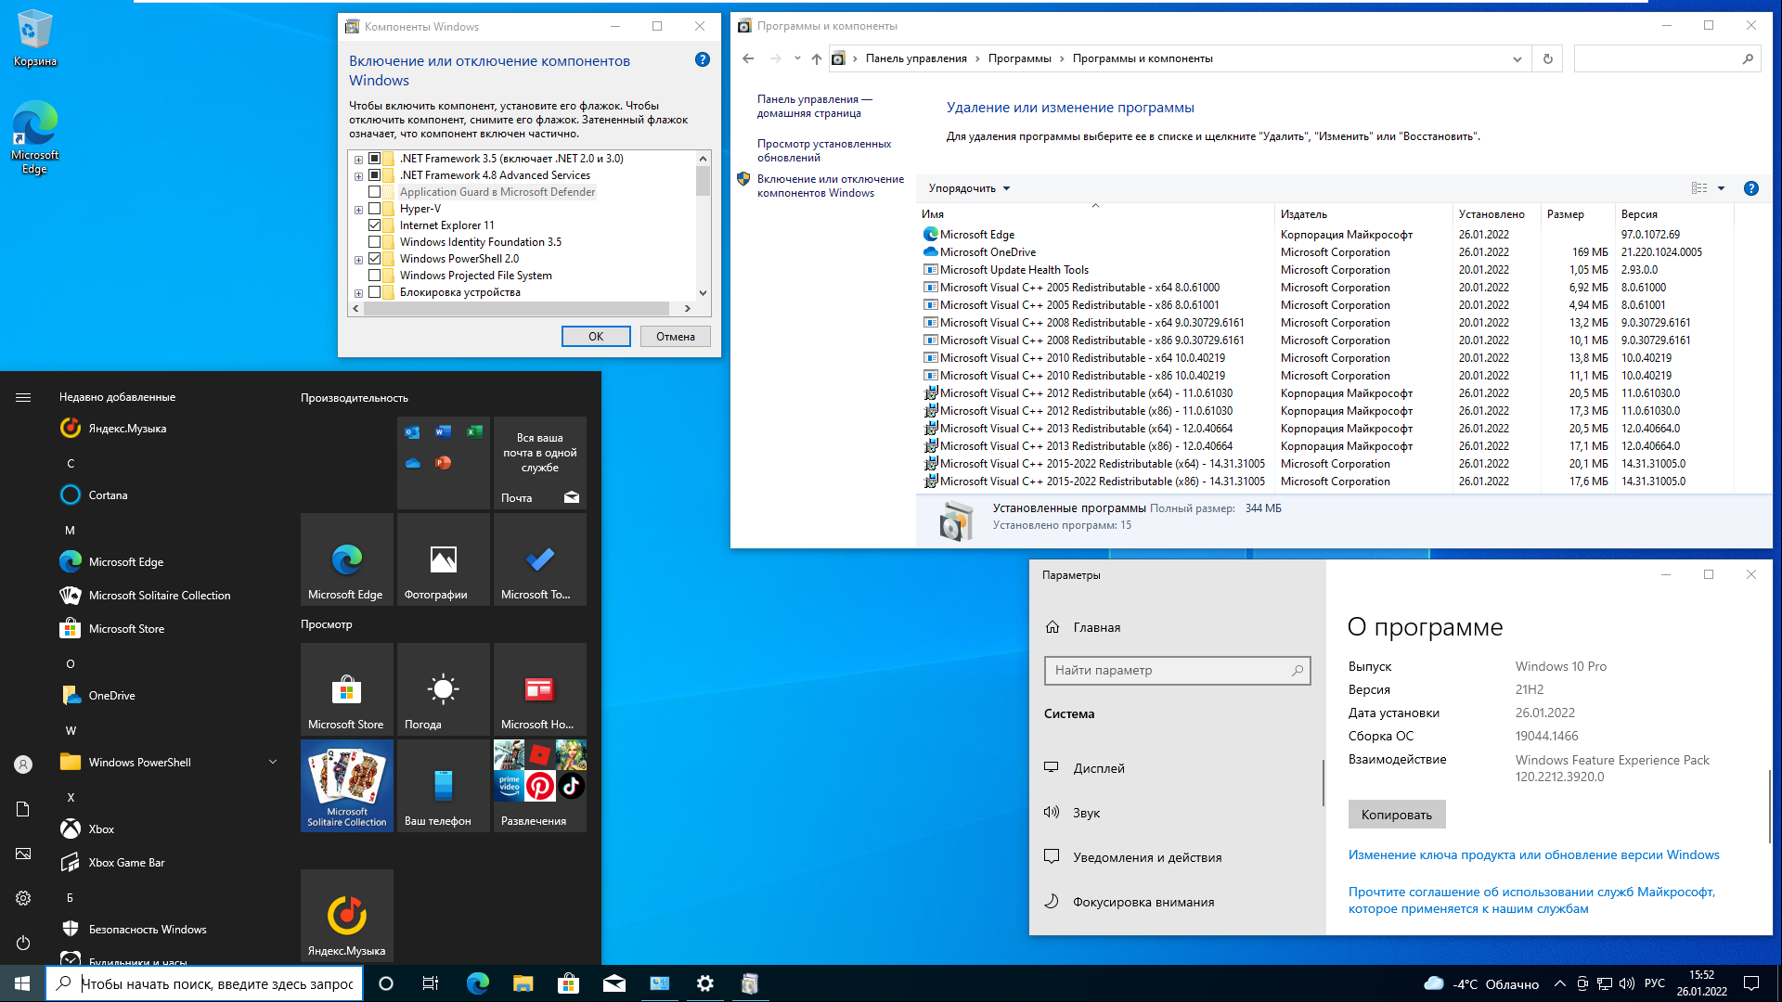Click the help icon in Компоненты Windows
This screenshot has width=1782, height=1002.
tap(702, 60)
